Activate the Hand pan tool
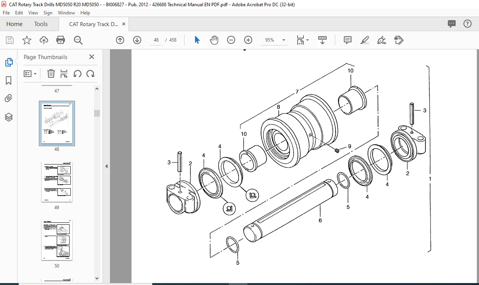 (x=214, y=40)
